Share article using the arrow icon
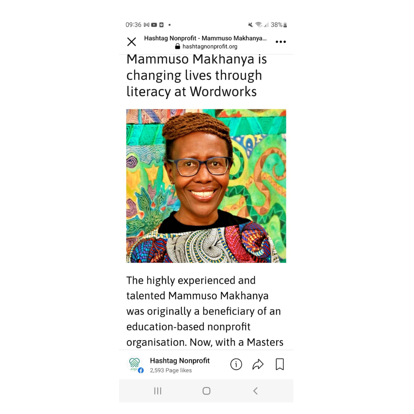 (x=258, y=365)
